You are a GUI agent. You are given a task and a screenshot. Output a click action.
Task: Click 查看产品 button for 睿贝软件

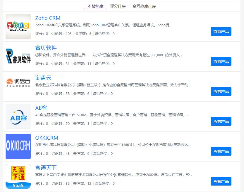tap(221, 61)
